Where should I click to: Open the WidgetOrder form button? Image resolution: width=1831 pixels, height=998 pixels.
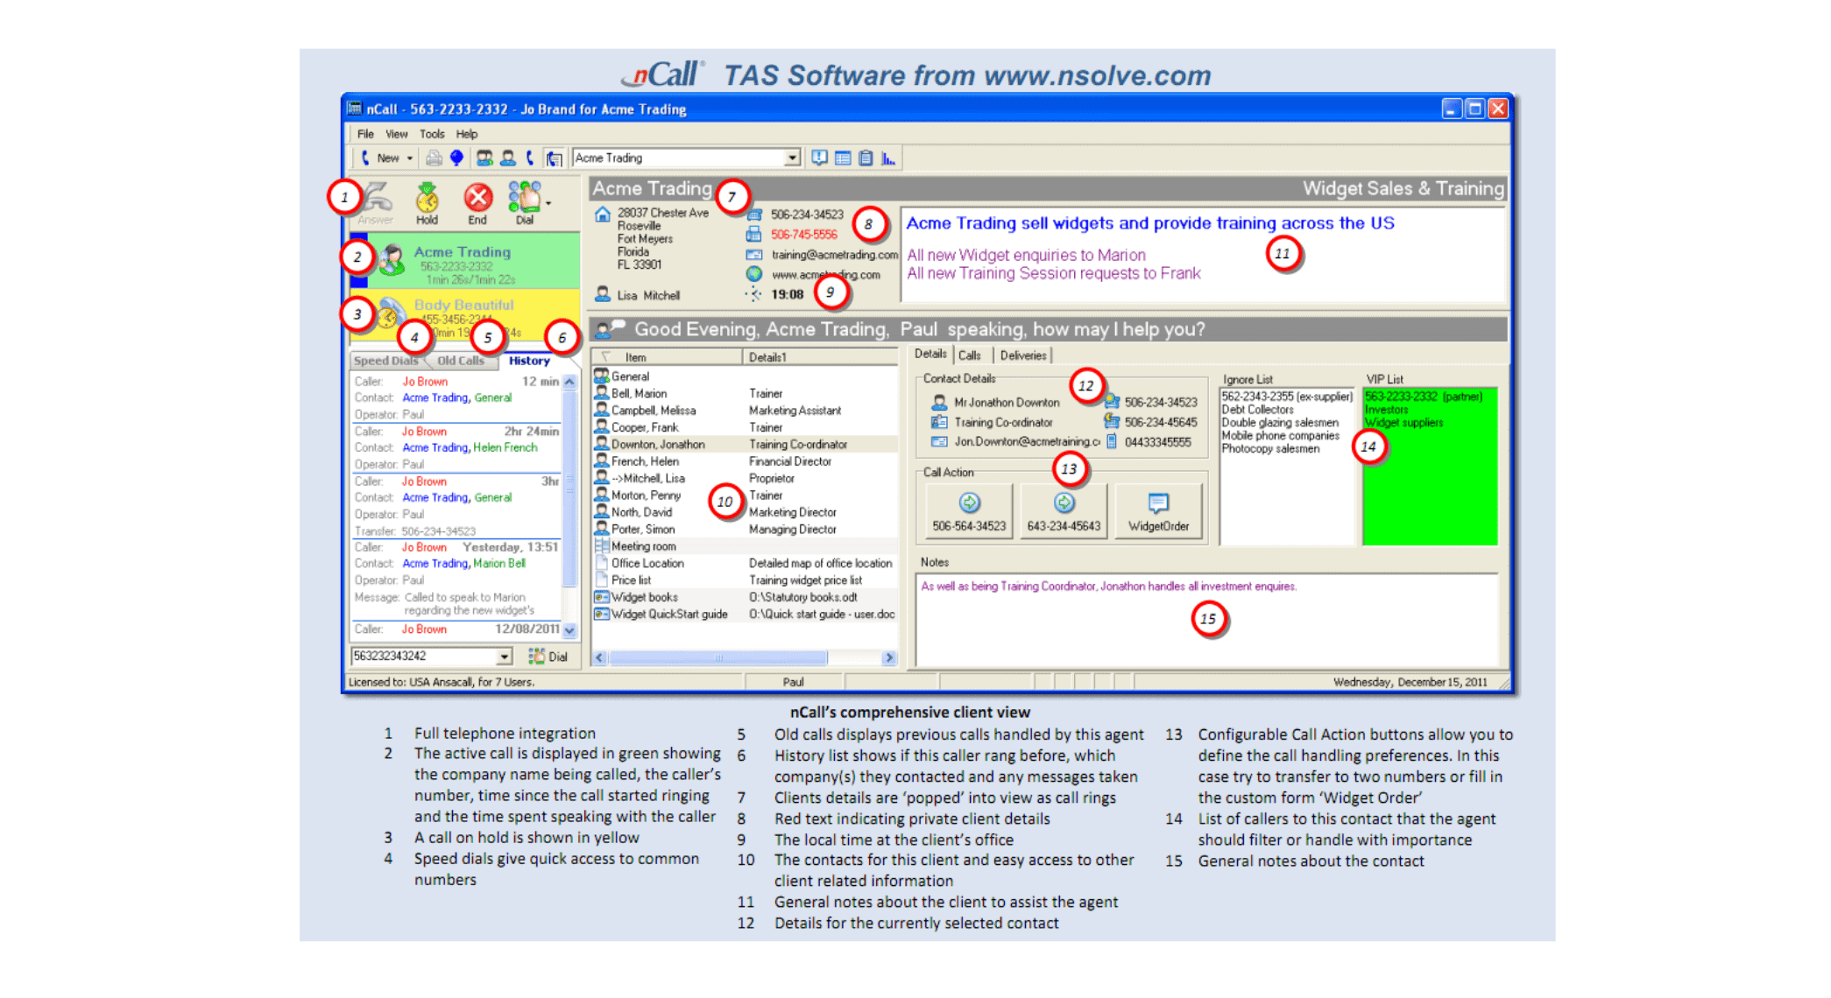[1158, 510]
